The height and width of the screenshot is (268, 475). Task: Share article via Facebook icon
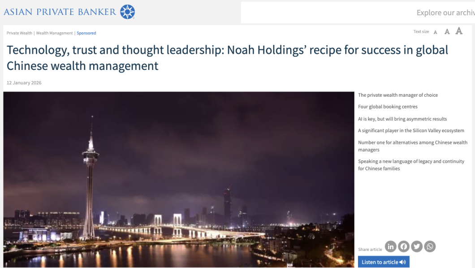tap(403, 246)
